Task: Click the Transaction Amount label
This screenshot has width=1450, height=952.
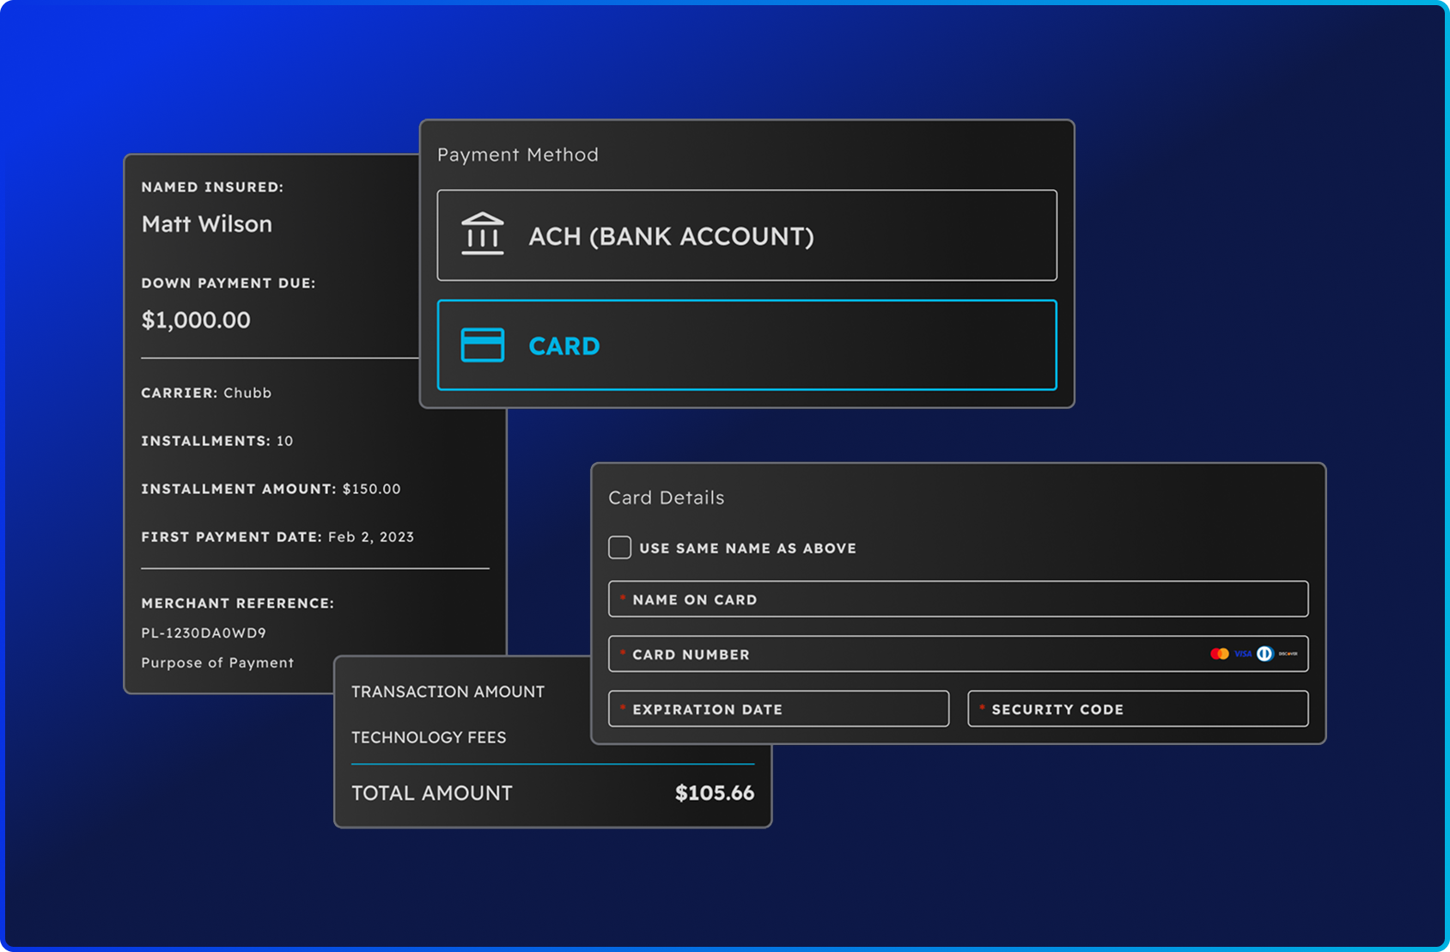Action: point(448,692)
